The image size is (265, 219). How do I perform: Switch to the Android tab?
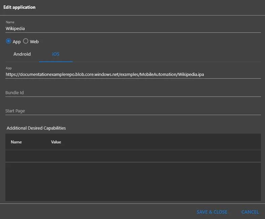[x=22, y=54]
